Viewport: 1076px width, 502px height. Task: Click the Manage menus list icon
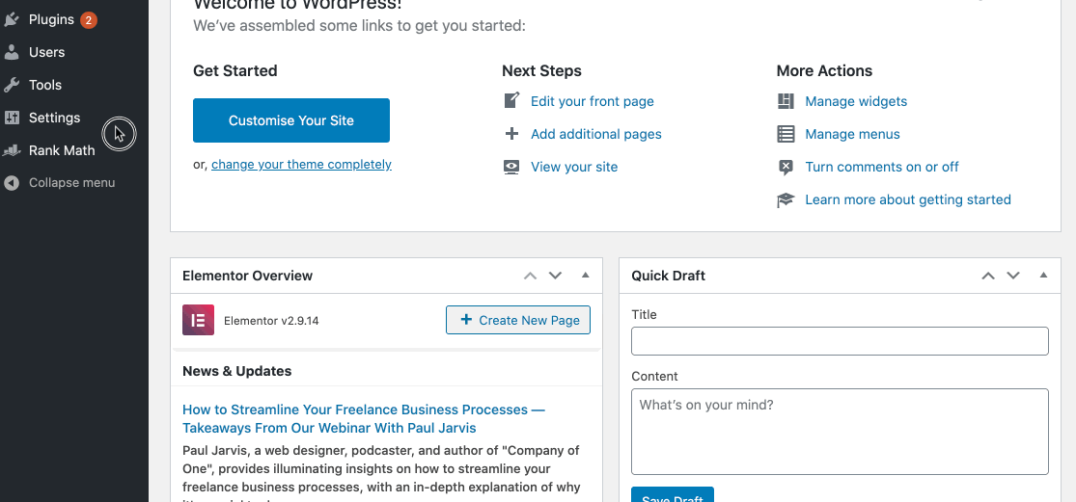(786, 134)
